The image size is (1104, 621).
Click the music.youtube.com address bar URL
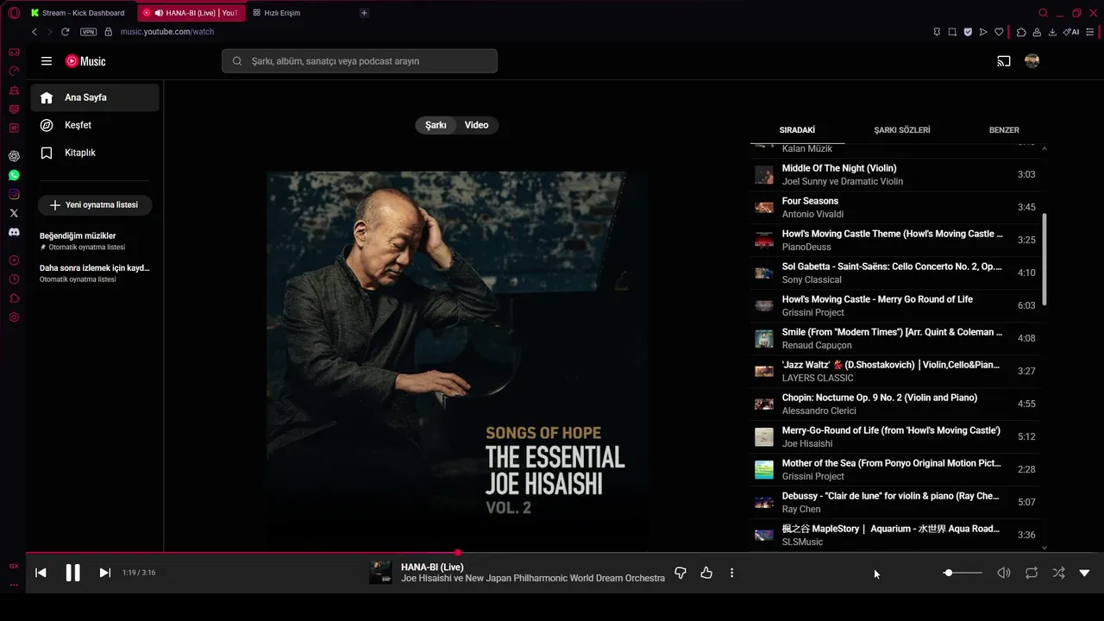(167, 32)
